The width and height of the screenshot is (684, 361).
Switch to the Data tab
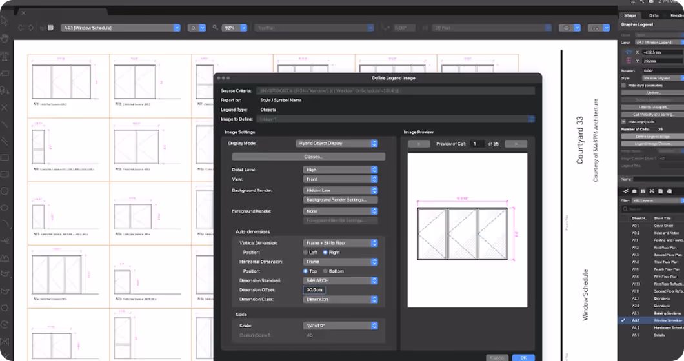tap(654, 15)
